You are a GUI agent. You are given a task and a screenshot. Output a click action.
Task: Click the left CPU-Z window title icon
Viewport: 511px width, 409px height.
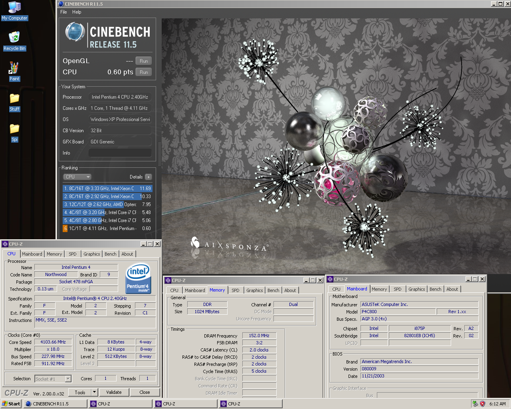pyautogui.click(x=5, y=244)
